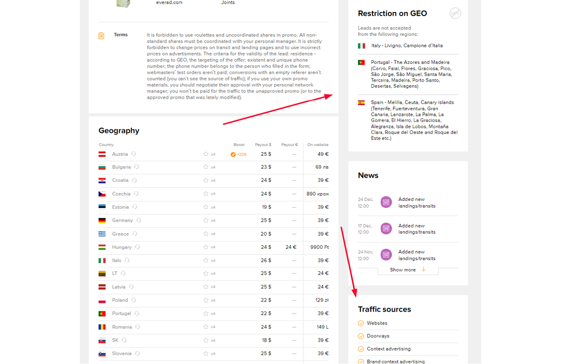Click the headset icon next to Hungary

tap(138, 247)
